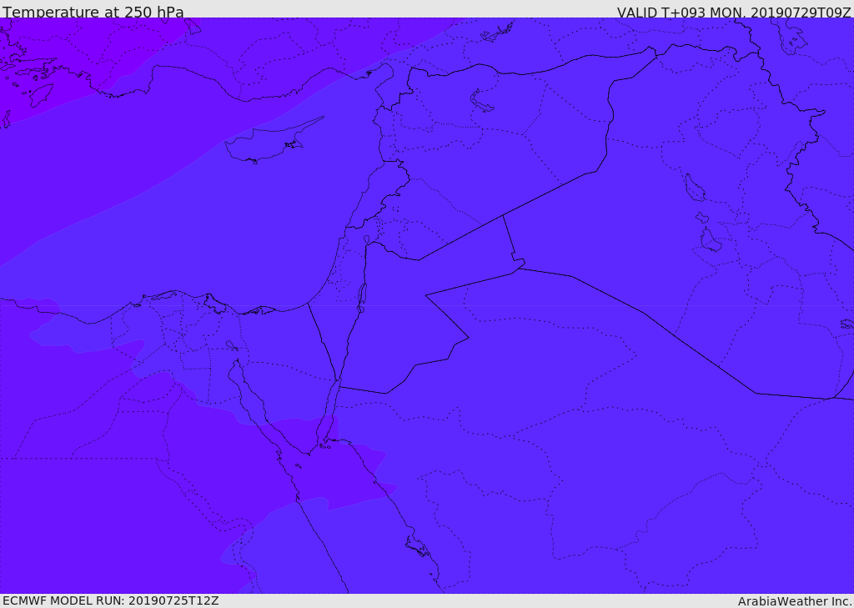This screenshot has height=608, width=854.
Task: Click the 'ECMWF MODEL RUN: 20190725T12Z' label
Action: [x=111, y=600]
